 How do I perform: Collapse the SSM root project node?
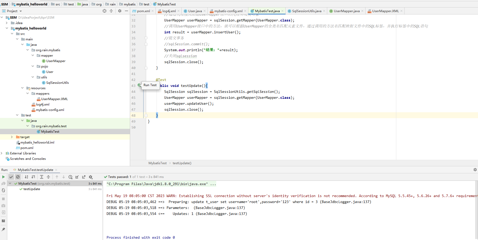(x=2, y=17)
